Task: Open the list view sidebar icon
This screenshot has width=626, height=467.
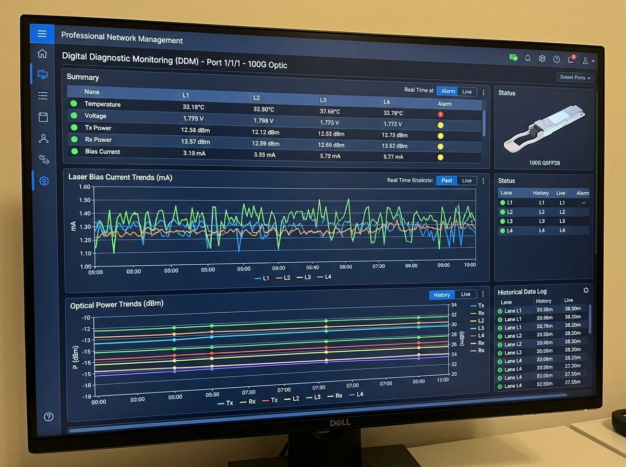Action: pos(43,96)
